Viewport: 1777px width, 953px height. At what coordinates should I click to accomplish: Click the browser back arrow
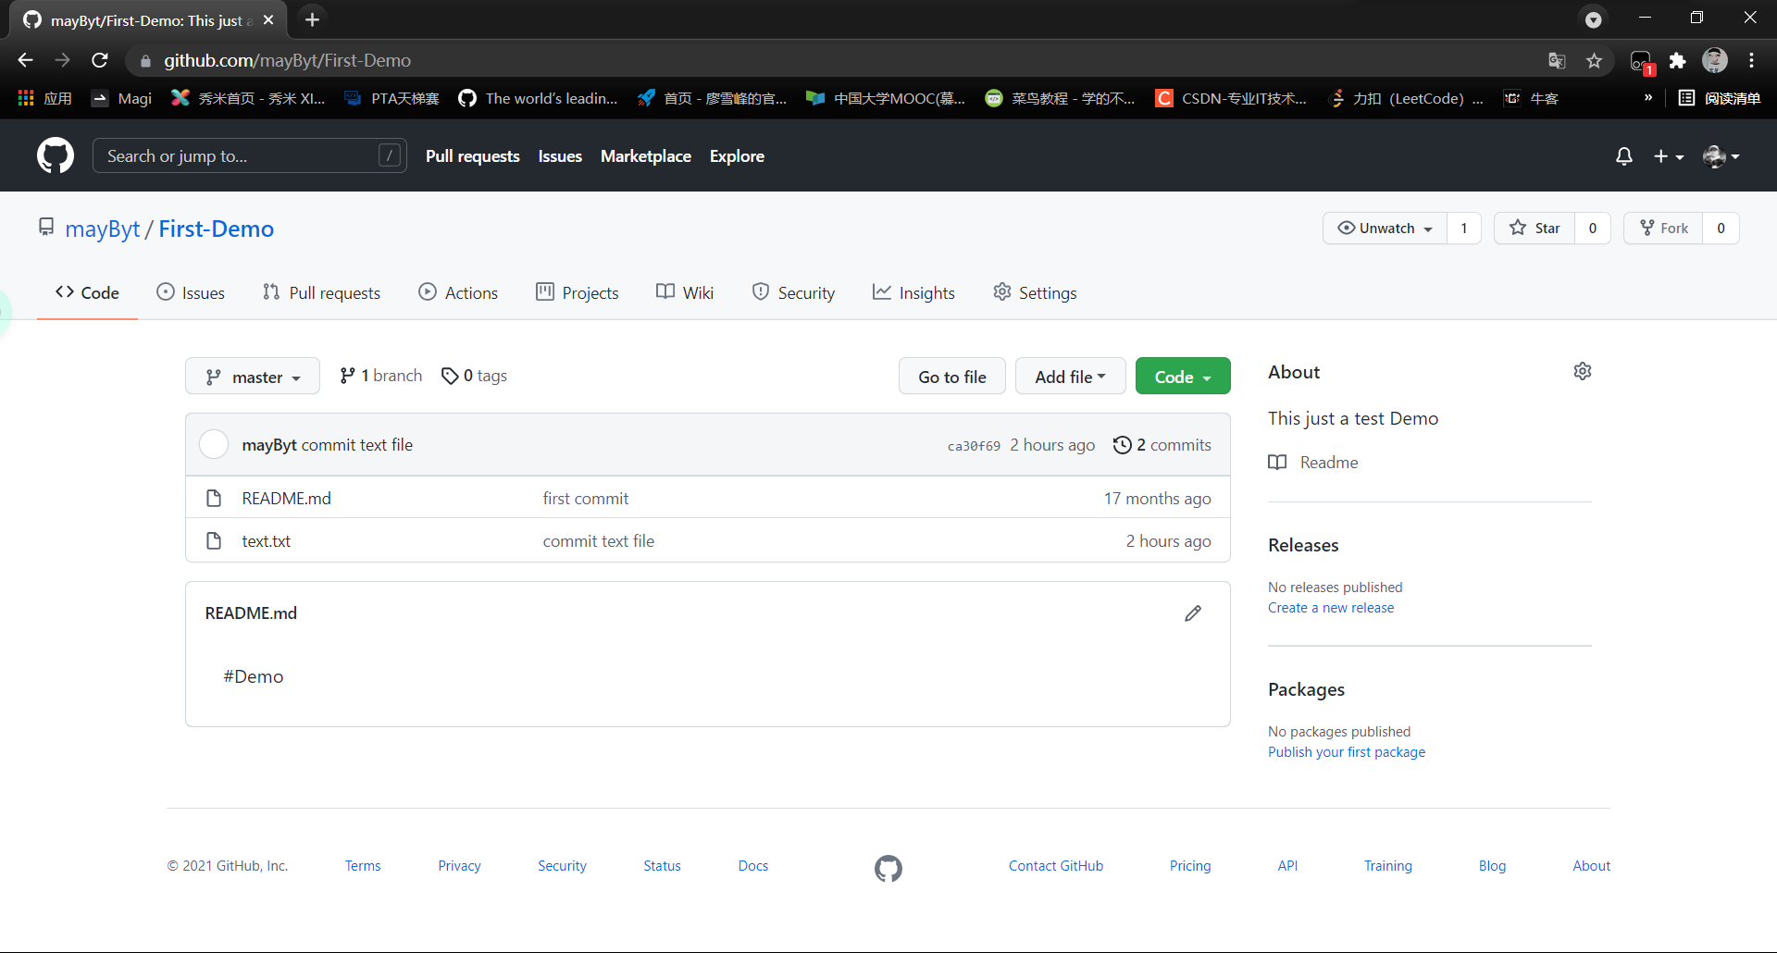pos(25,60)
